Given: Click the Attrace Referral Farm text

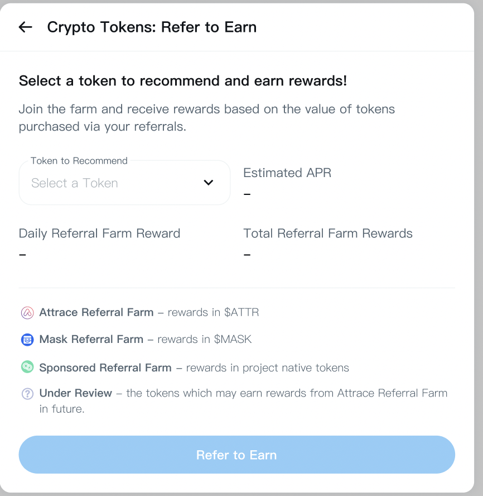Looking at the screenshot, I should (96, 312).
